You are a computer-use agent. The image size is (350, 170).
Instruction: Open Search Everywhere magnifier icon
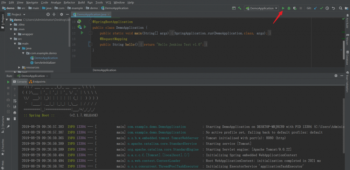[341, 8]
